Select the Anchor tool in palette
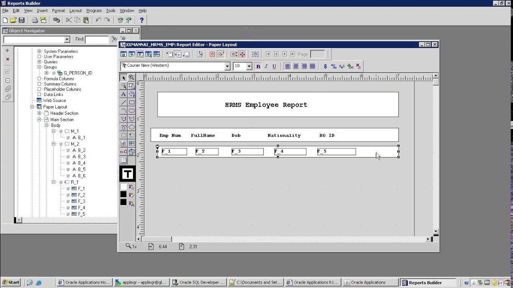 pos(123,152)
